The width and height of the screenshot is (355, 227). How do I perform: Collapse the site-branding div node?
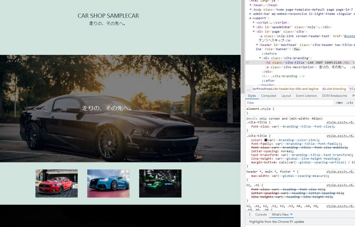[260, 58]
